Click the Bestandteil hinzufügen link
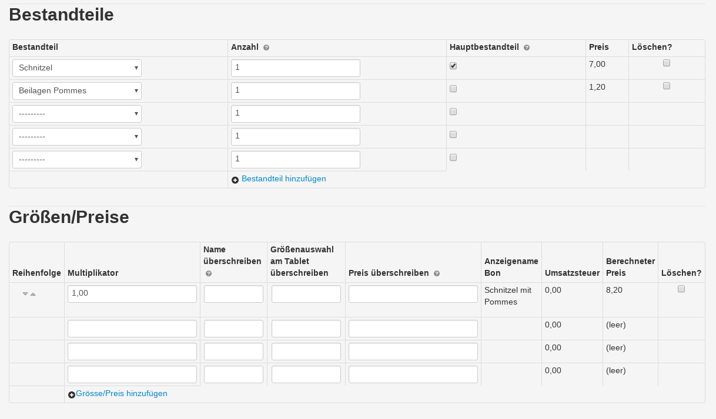The image size is (716, 419). (x=283, y=179)
